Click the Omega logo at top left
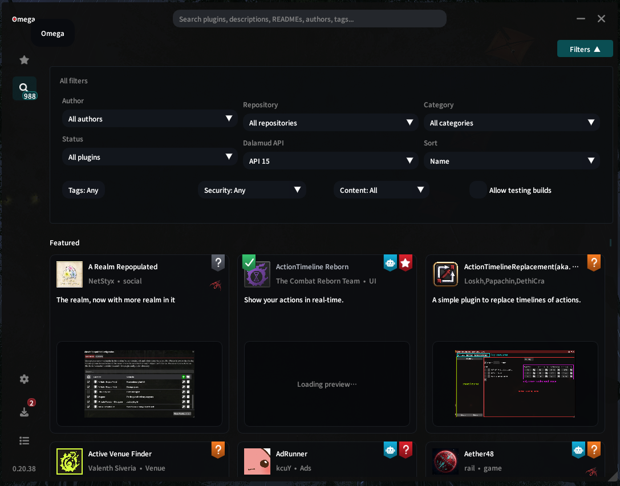Viewport: 620px width, 486px height. point(23,19)
